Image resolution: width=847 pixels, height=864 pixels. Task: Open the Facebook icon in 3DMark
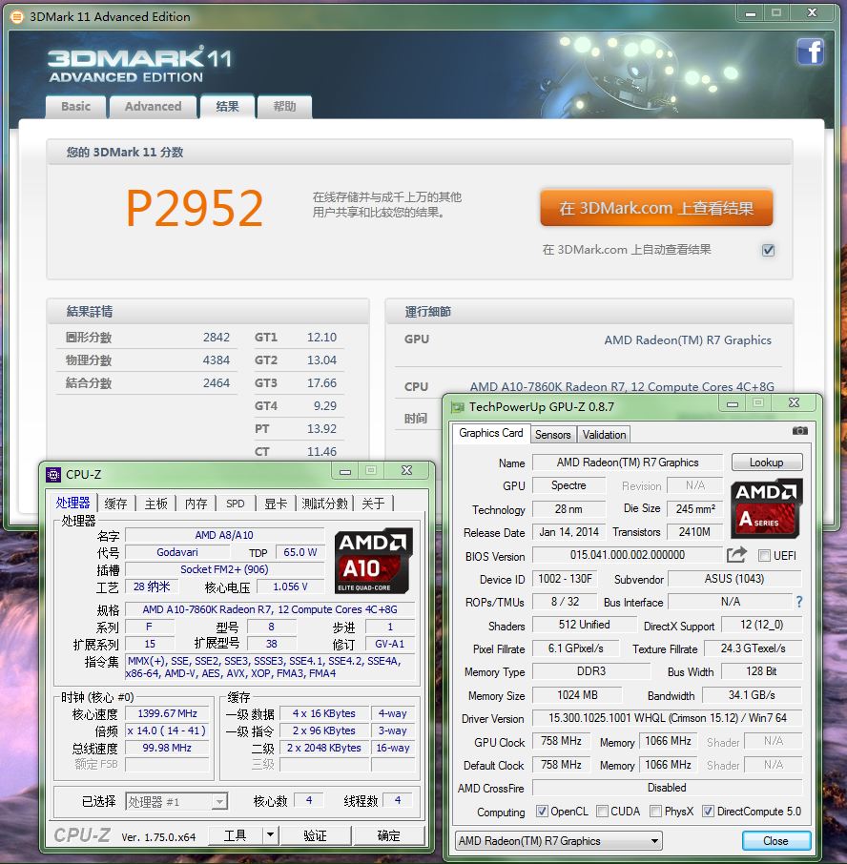(x=810, y=51)
